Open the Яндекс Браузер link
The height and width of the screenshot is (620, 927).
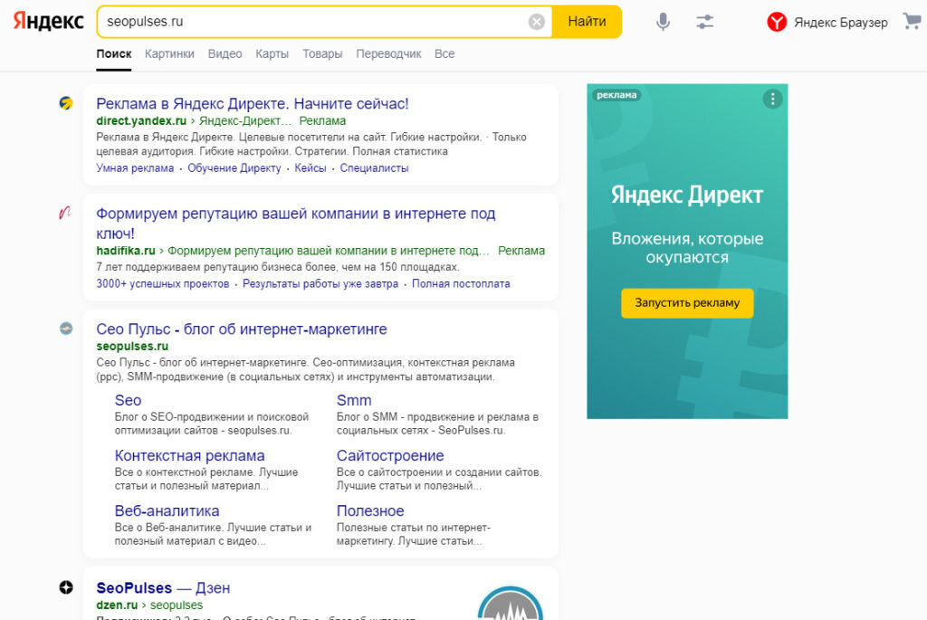coord(840,23)
